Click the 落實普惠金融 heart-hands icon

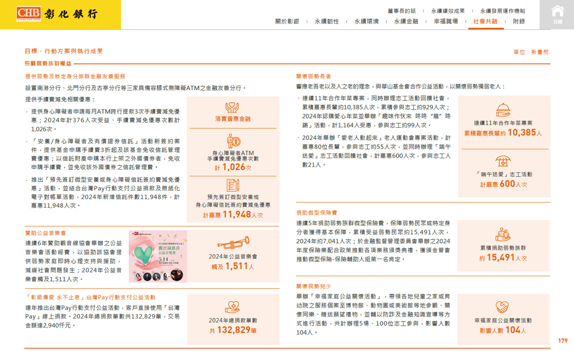232,107
